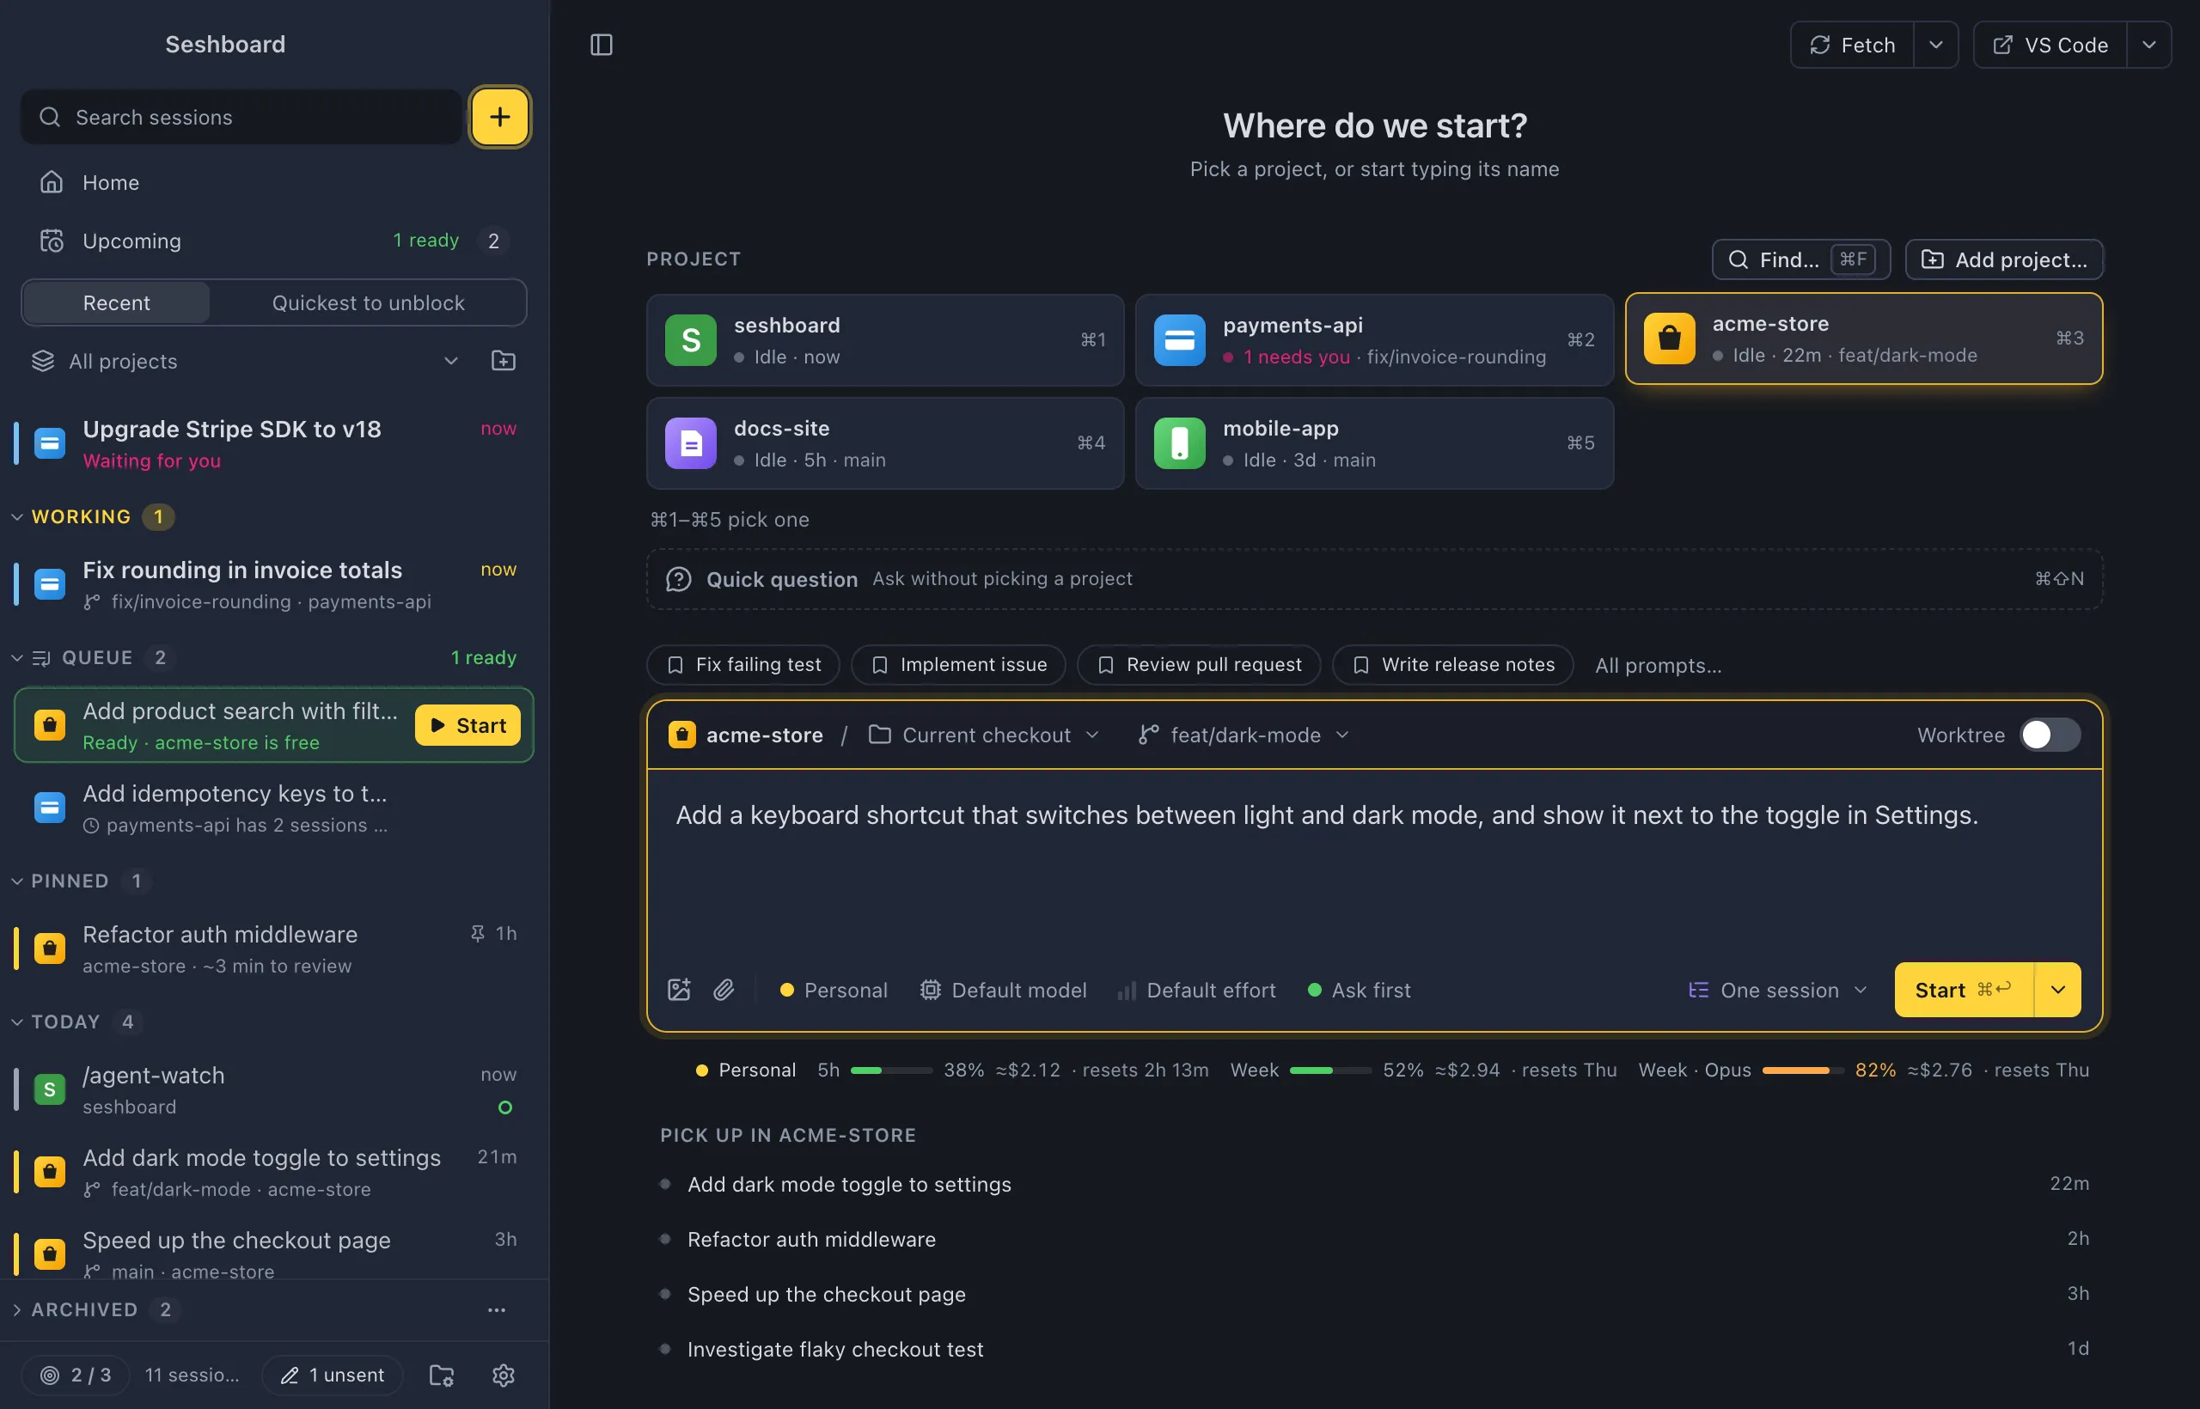2200x1409 pixels.
Task: Click the Quick question row
Action: coord(1374,579)
